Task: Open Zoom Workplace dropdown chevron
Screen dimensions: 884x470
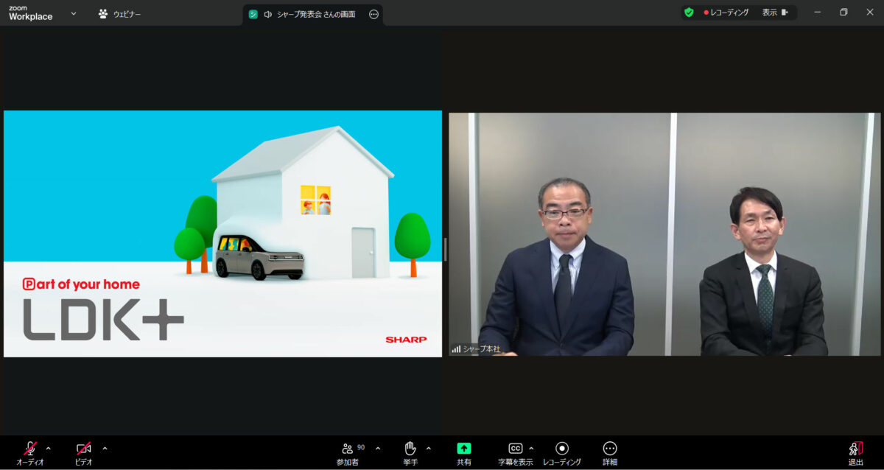Action: (x=73, y=13)
